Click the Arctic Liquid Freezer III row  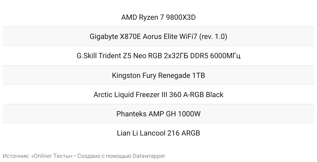tap(158, 95)
